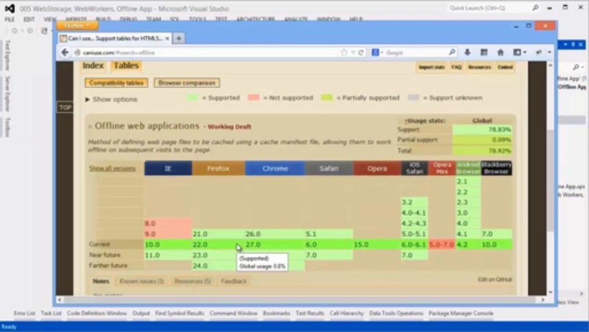Open the Output tab in Visual Studio
This screenshot has height=332, width=589.
pos(141,313)
